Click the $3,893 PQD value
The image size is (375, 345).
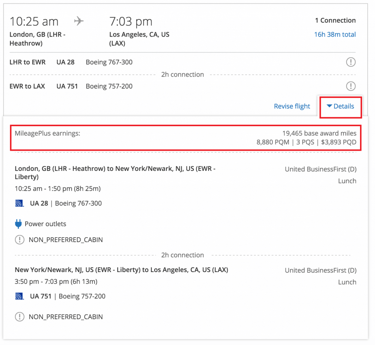(x=339, y=142)
